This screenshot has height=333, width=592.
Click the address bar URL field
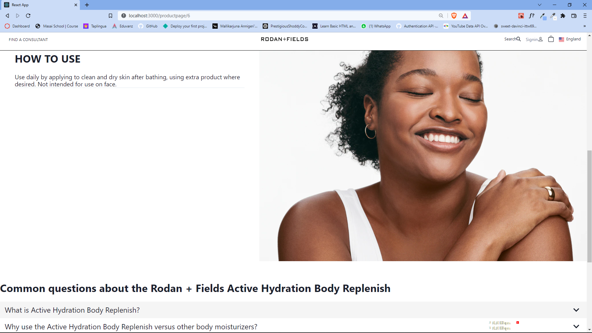point(247,16)
